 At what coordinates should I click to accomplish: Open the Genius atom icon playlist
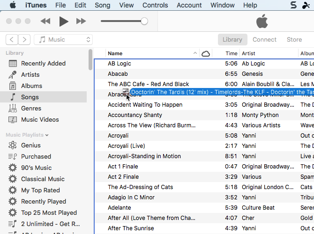click(13, 145)
